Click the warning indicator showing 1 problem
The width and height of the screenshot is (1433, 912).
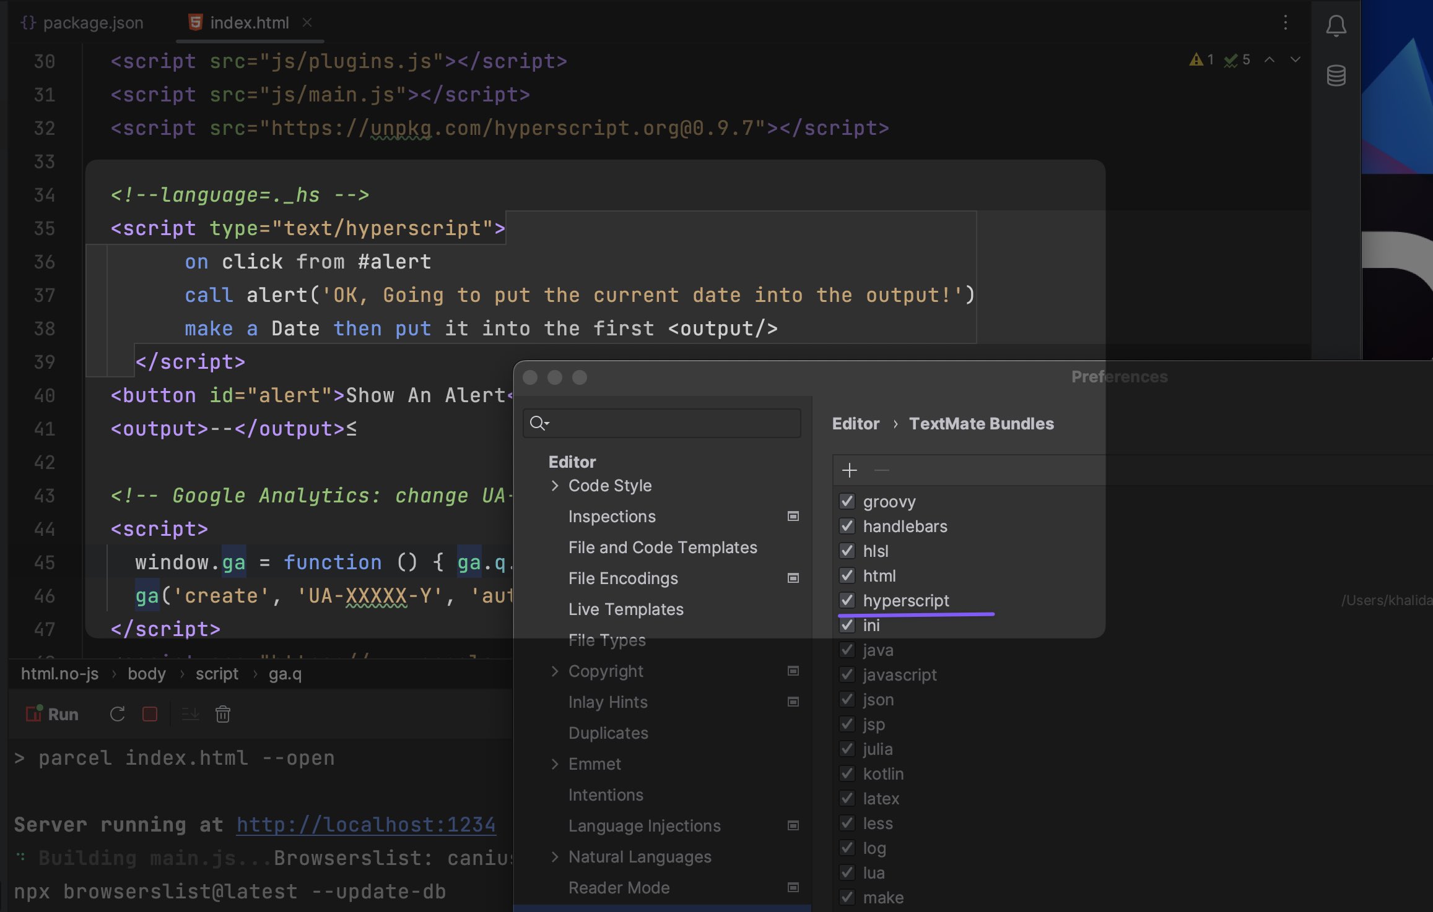[1201, 59]
